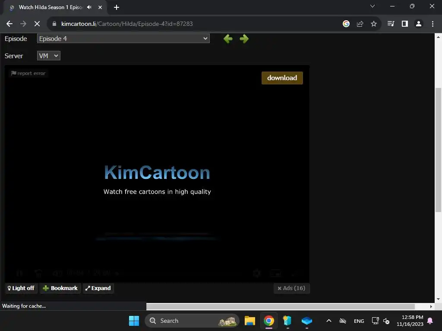
Task: Mute the Watch Hilda tab audio
Action: (89, 7)
